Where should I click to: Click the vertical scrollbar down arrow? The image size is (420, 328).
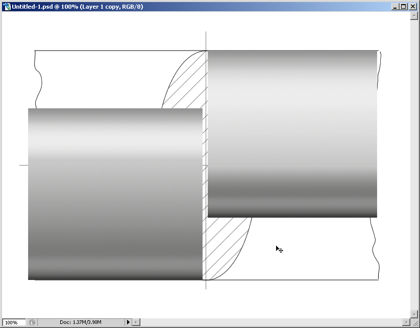tap(414, 314)
